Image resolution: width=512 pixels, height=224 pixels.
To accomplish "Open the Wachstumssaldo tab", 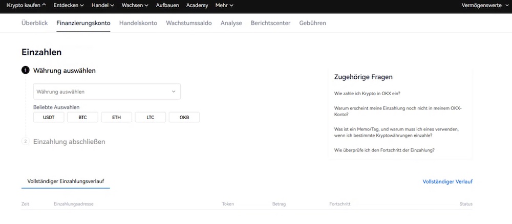I will (189, 23).
